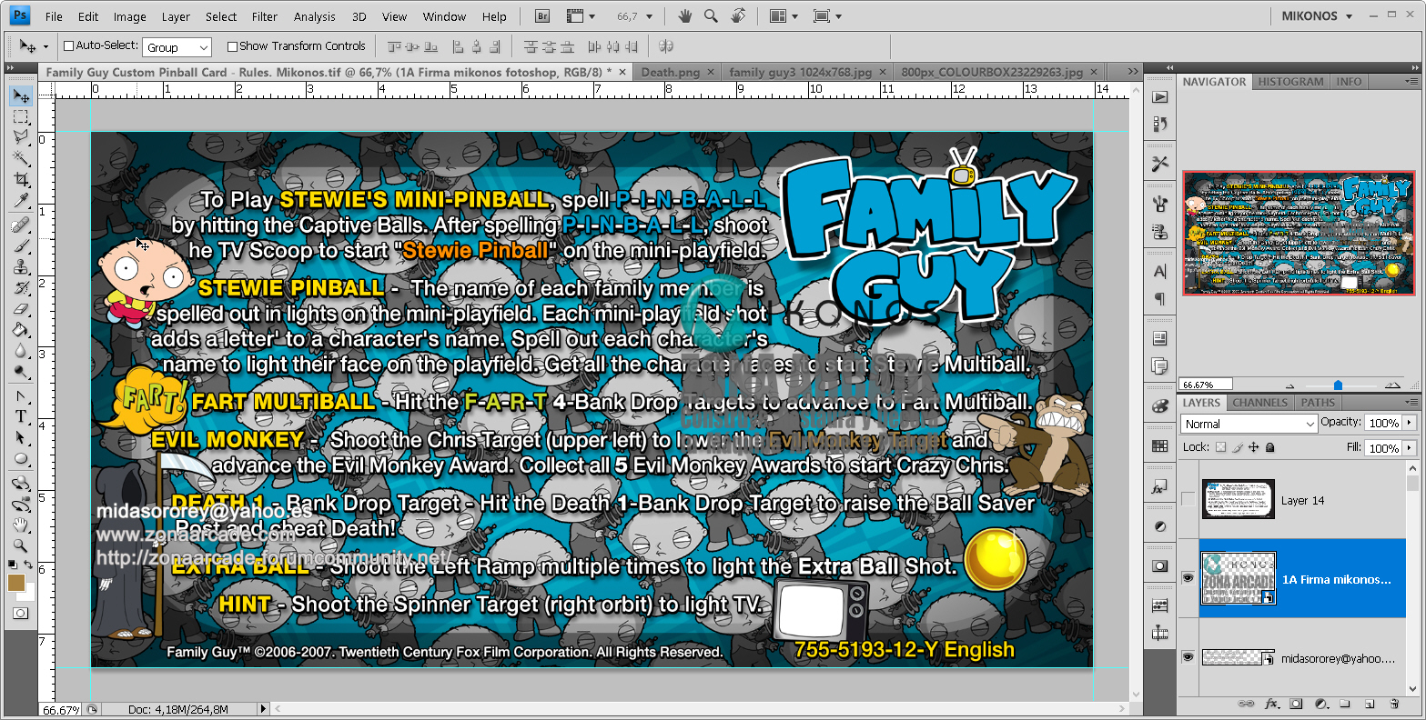Open the File menu
The height and width of the screenshot is (720, 1426).
[x=54, y=16]
